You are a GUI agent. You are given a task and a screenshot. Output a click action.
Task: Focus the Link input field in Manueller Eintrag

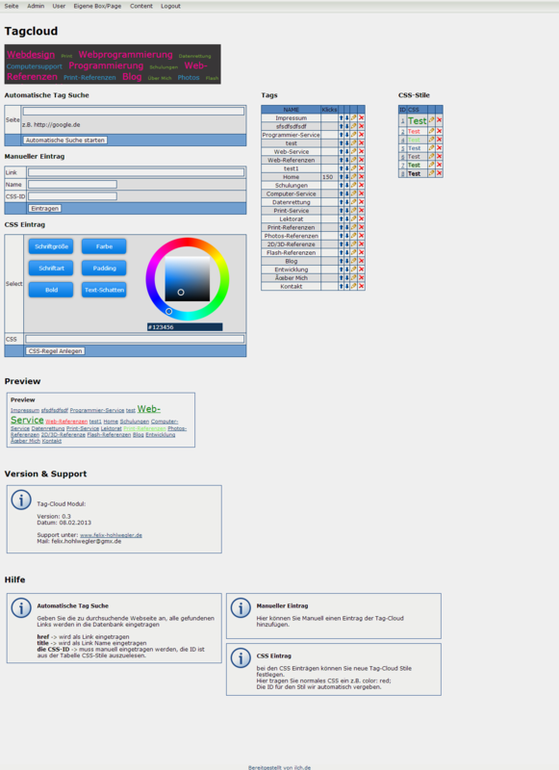[136, 172]
